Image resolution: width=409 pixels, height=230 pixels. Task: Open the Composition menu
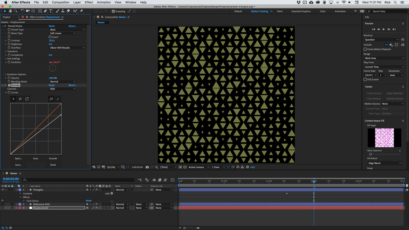[61, 2]
